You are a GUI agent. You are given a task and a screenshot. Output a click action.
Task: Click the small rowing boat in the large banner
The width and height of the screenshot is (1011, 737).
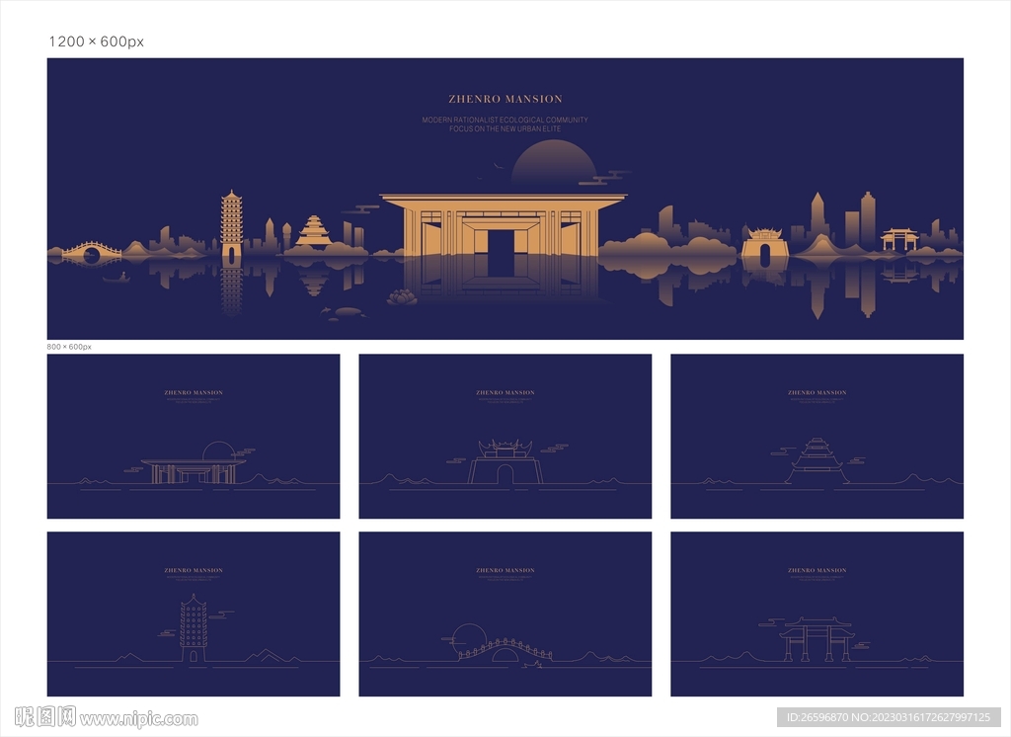[x=117, y=279]
